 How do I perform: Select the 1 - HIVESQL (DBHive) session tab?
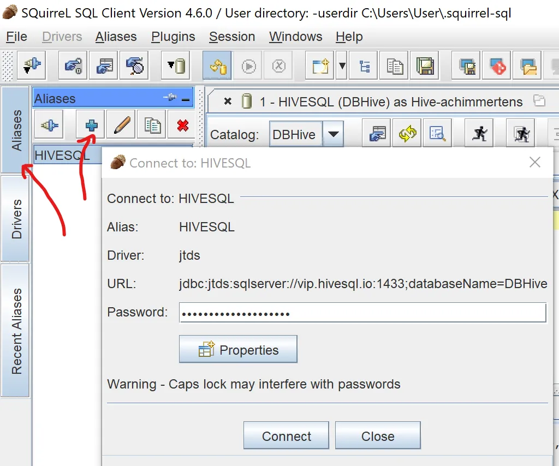pos(391,102)
